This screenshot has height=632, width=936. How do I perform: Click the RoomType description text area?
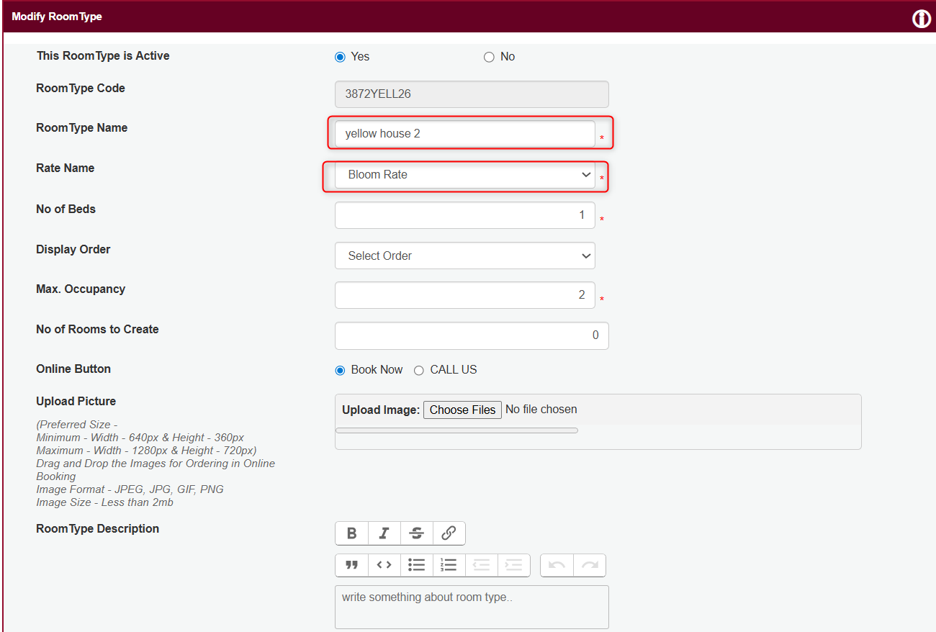click(x=472, y=607)
